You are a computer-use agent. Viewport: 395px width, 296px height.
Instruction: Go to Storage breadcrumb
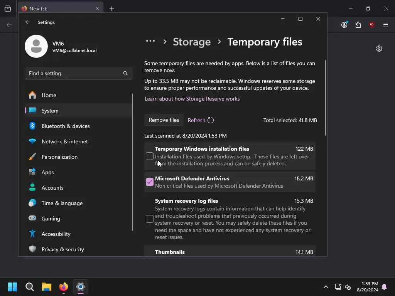pyautogui.click(x=192, y=42)
